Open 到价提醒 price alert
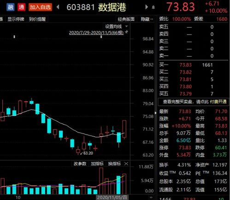Image resolution: width=230 pixels, height=200 pixels. (37, 19)
